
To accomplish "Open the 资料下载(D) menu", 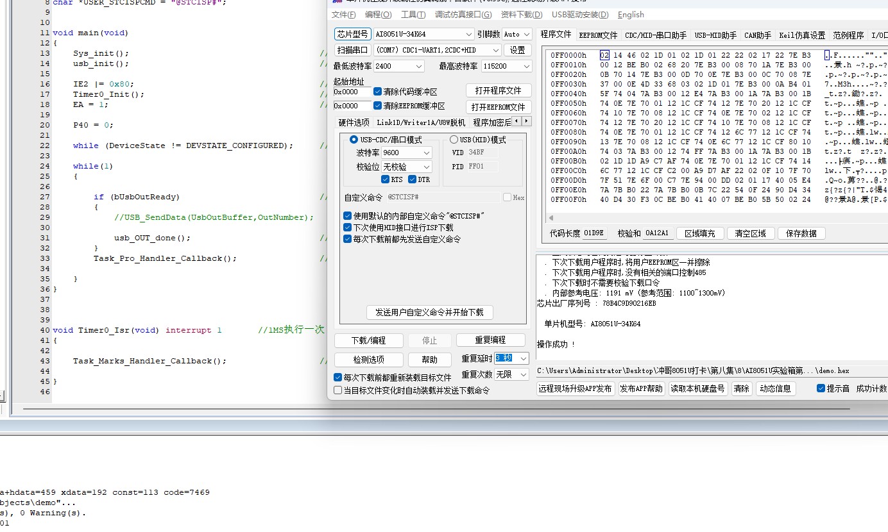I will tap(521, 15).
